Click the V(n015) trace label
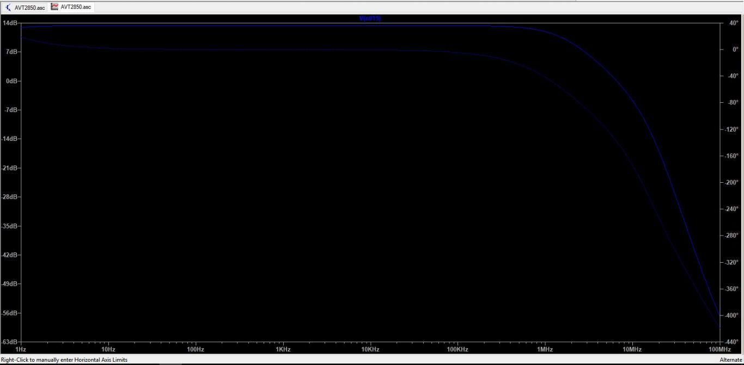 coord(370,18)
